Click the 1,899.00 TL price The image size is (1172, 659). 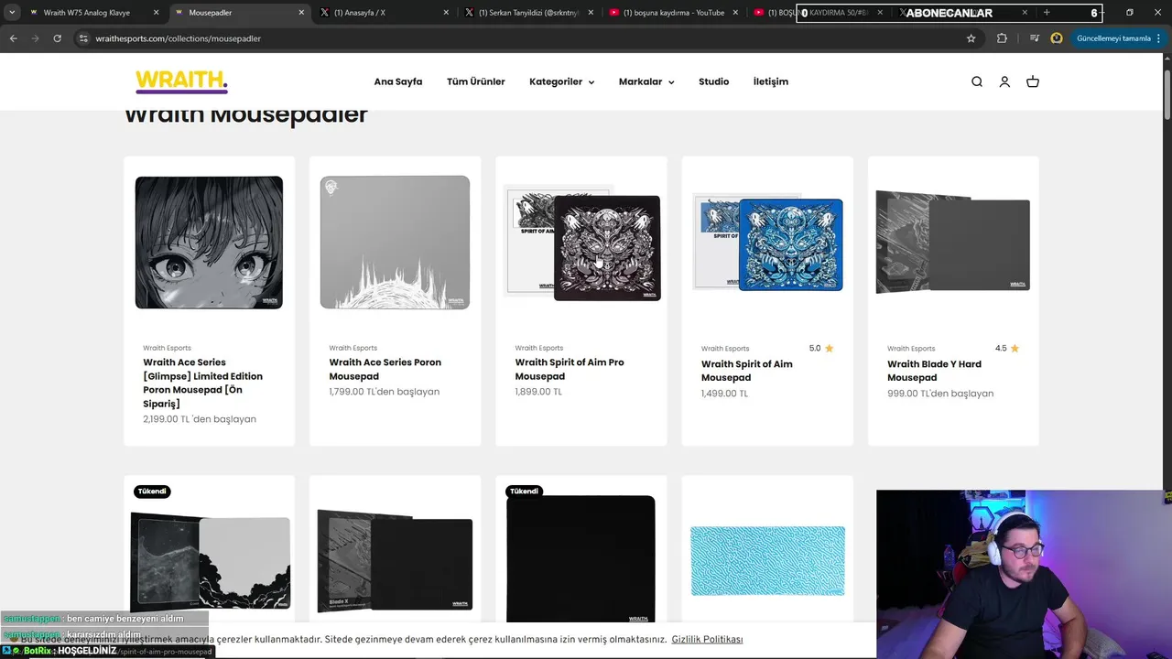pyautogui.click(x=538, y=392)
